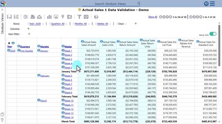Click the map pin toolbar icon
Viewport: 222px width, 124px height.
point(63,17)
